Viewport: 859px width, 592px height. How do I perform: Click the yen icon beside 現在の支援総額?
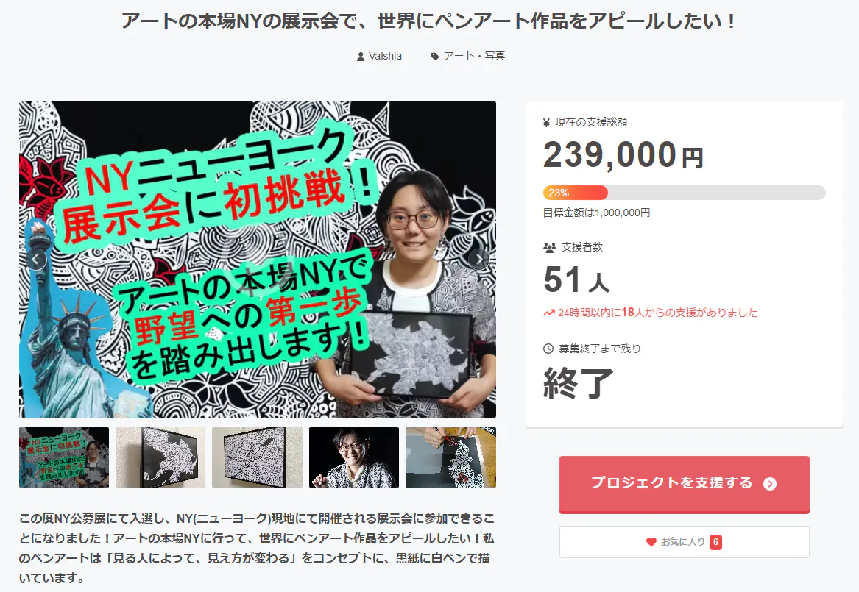(546, 123)
